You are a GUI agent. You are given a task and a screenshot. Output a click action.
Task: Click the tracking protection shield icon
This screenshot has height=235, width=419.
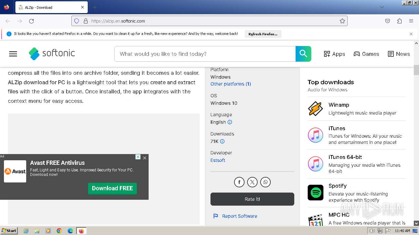77,21
